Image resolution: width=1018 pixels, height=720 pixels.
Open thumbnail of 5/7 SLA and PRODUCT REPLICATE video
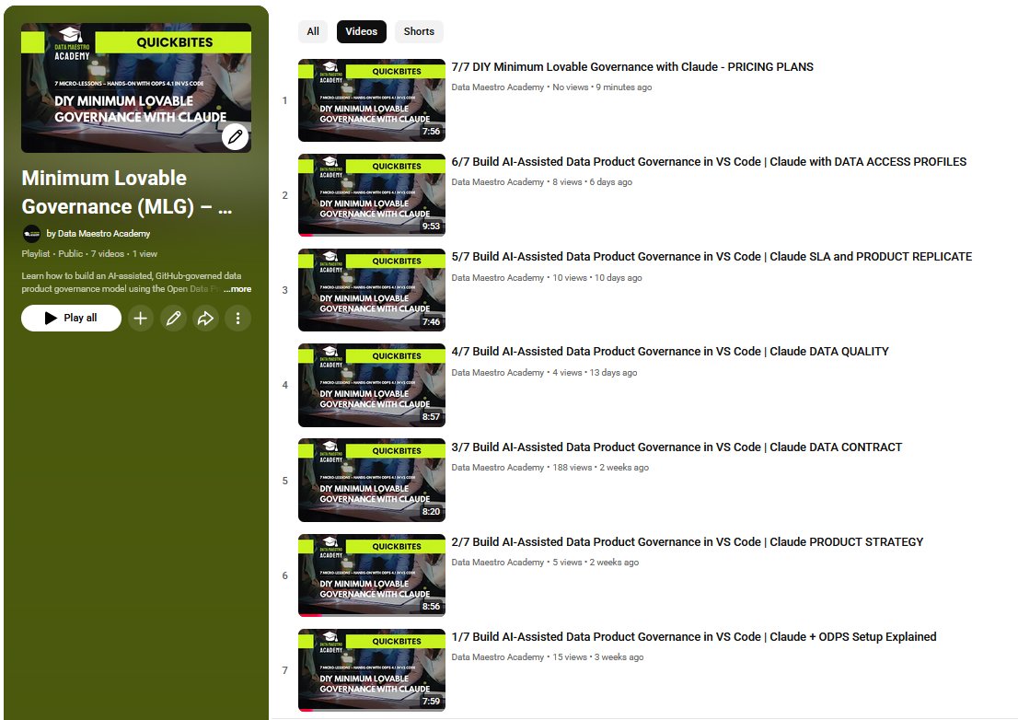click(x=372, y=289)
